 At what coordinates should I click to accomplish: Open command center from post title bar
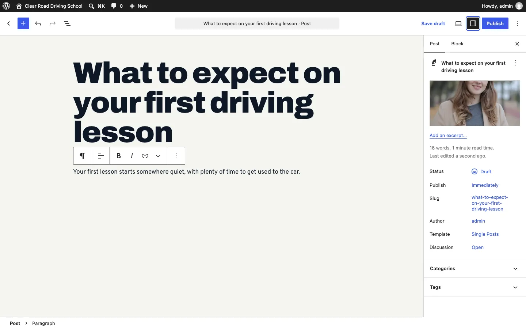(257, 23)
